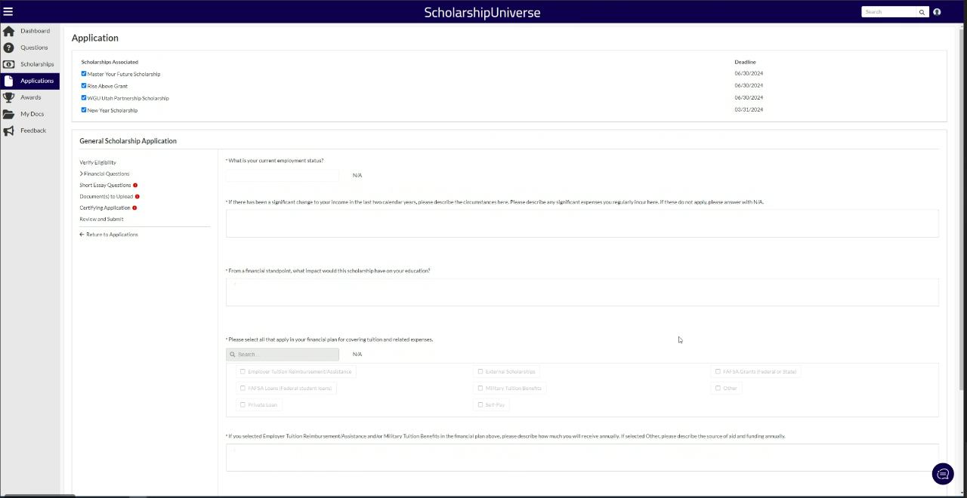Click the income change description field
Image resolution: width=967 pixels, height=498 pixels.
coord(582,223)
